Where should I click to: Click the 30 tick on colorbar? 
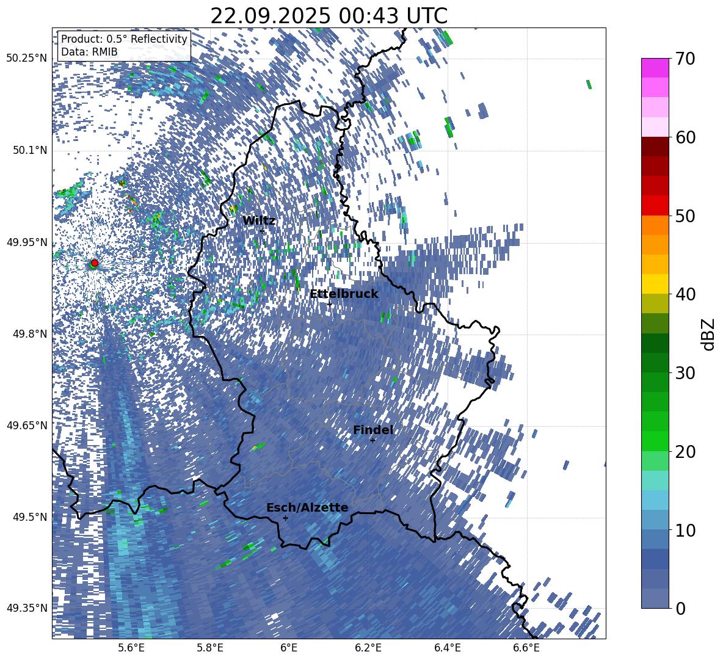(686, 373)
